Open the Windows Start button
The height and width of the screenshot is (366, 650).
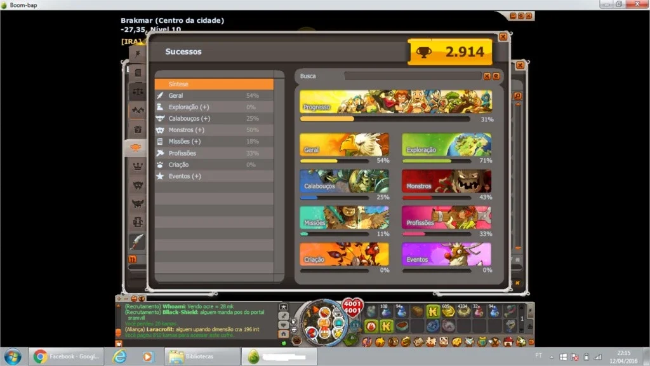click(13, 356)
